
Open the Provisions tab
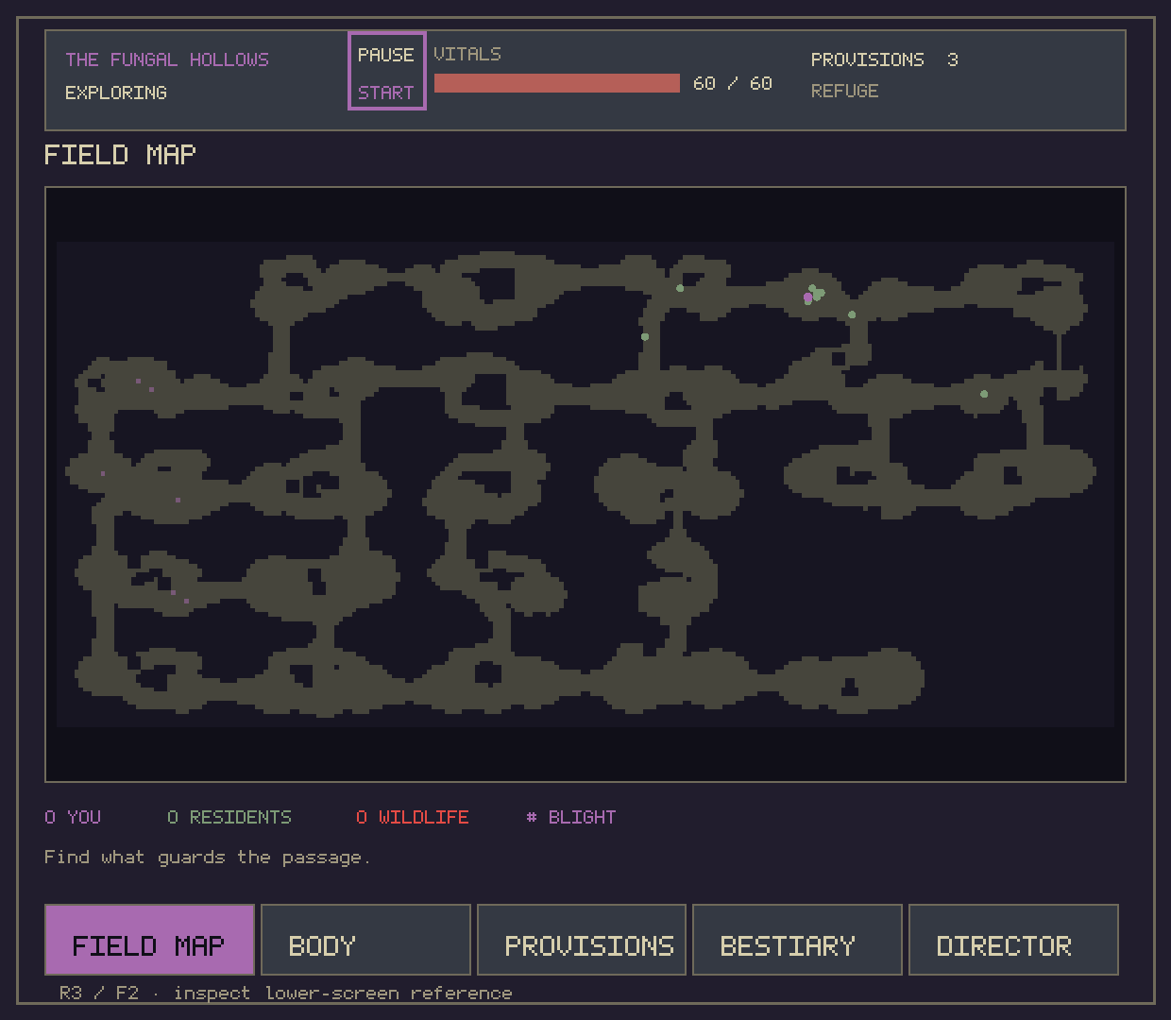pos(582,940)
